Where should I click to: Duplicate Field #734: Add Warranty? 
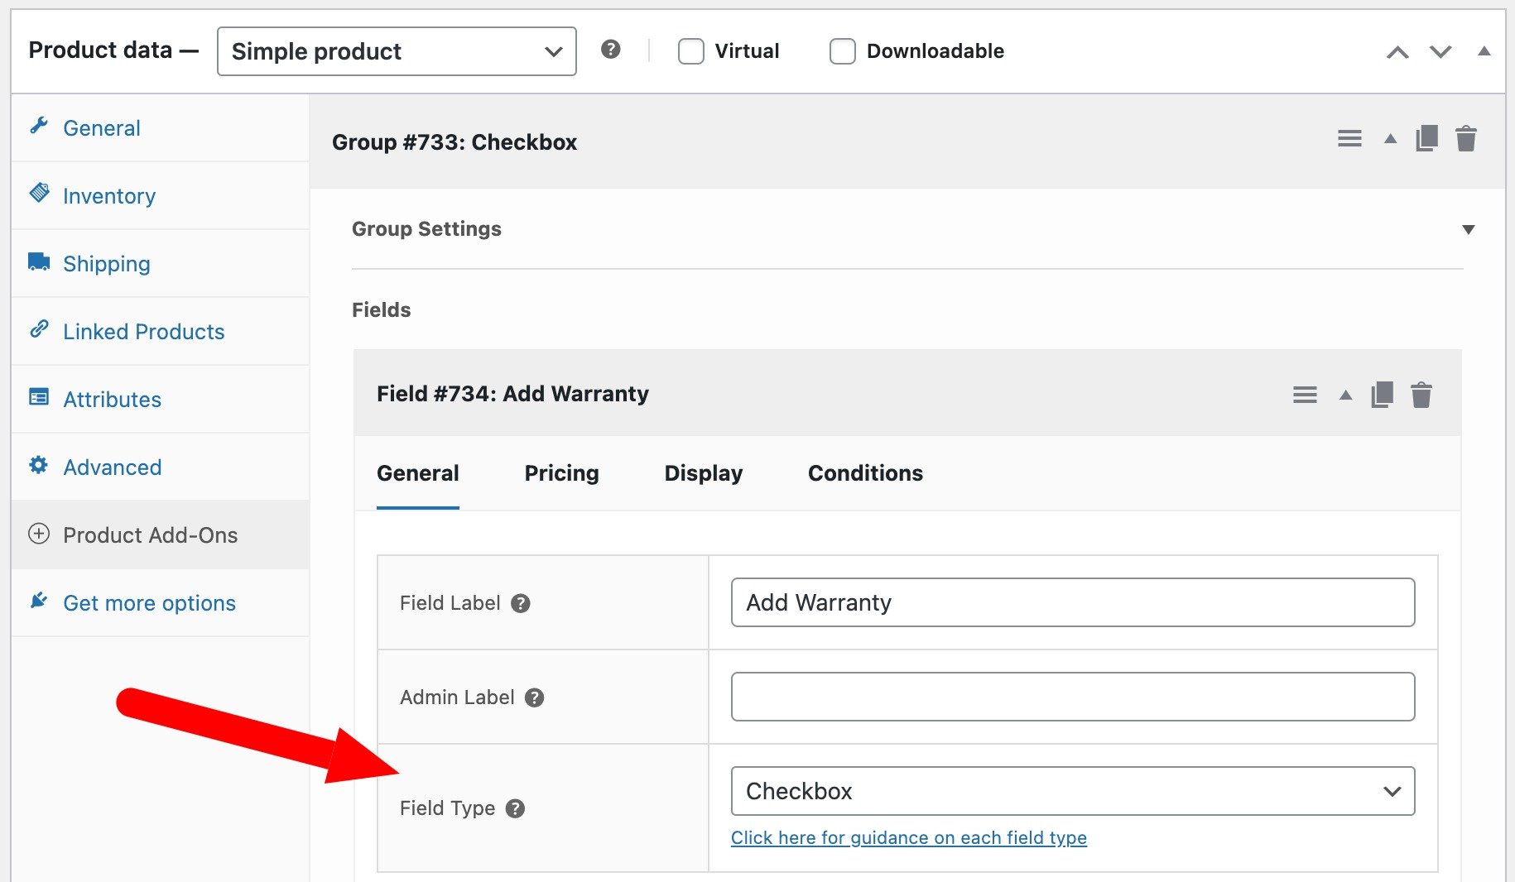coord(1381,395)
